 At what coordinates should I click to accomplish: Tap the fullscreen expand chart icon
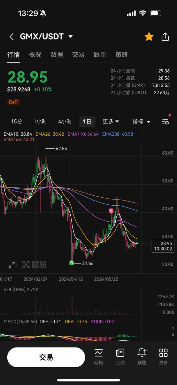point(12,265)
